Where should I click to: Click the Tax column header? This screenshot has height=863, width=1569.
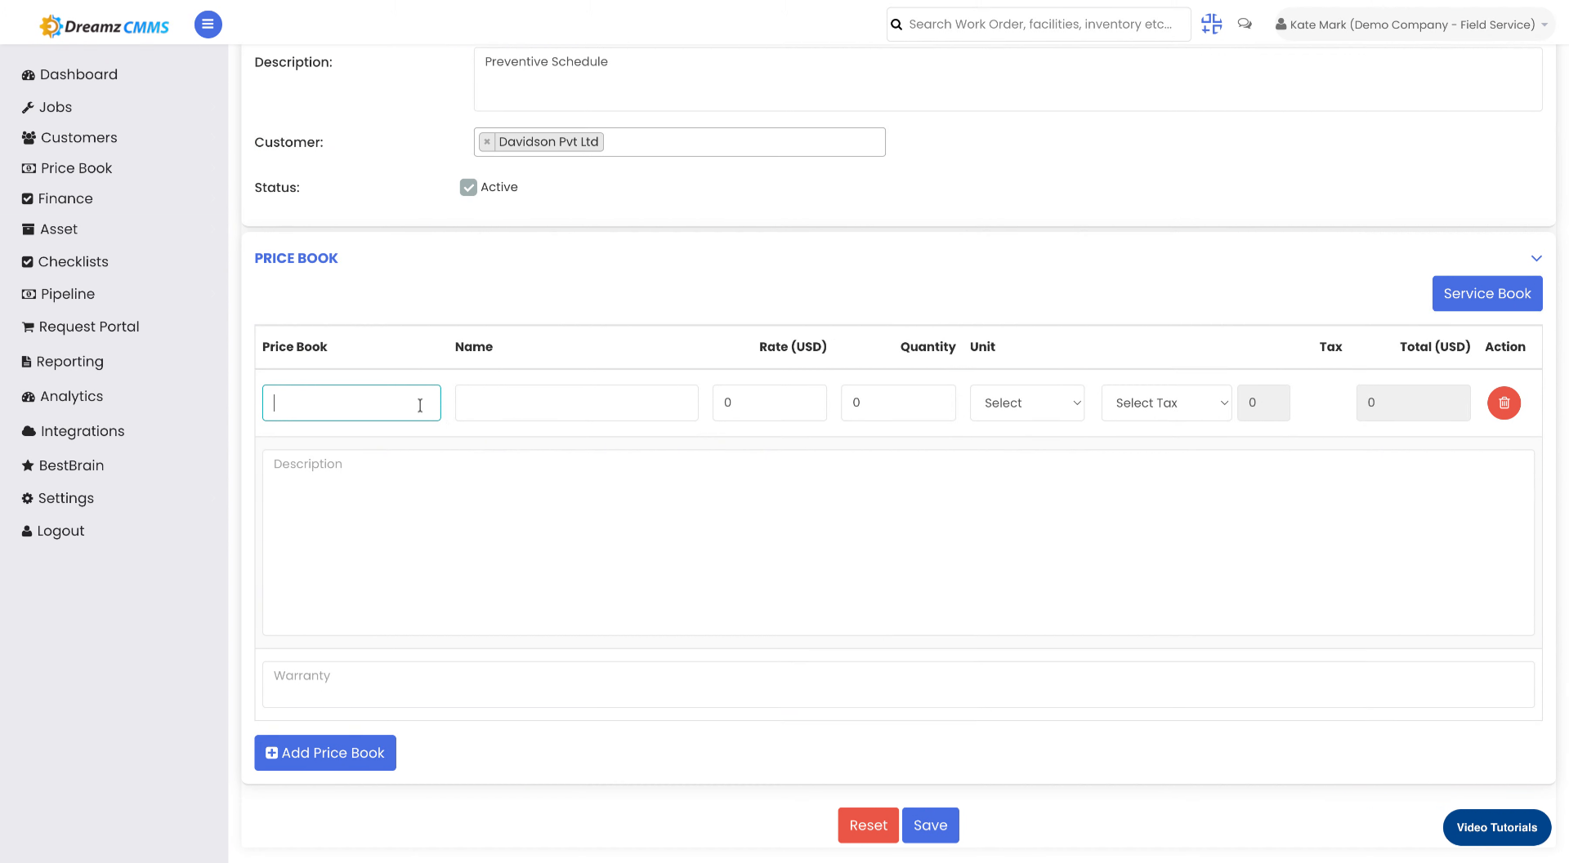click(x=1330, y=347)
